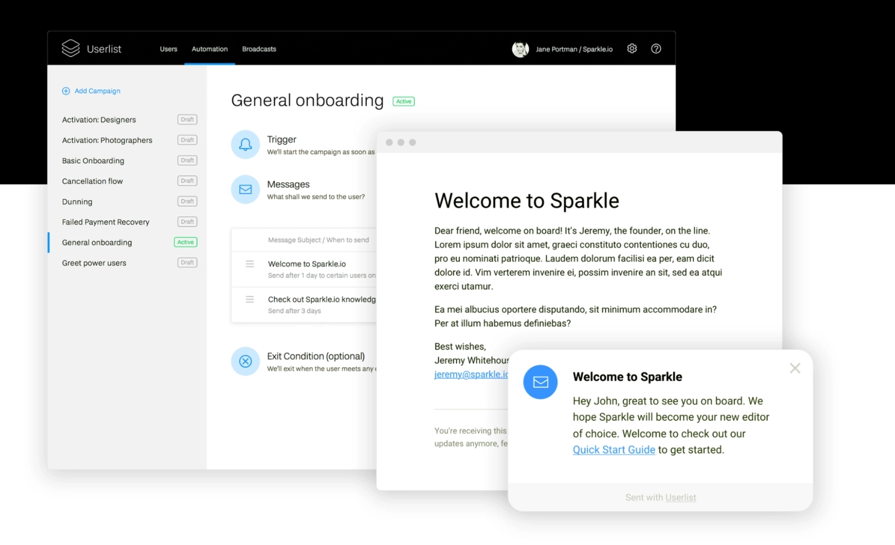Select the Cancellation flow campaign
The image size is (895, 545).
(92, 181)
